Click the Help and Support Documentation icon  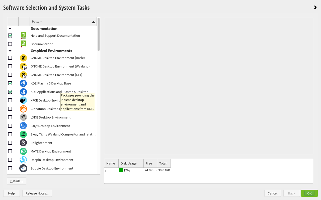pyautogui.click(x=23, y=35)
